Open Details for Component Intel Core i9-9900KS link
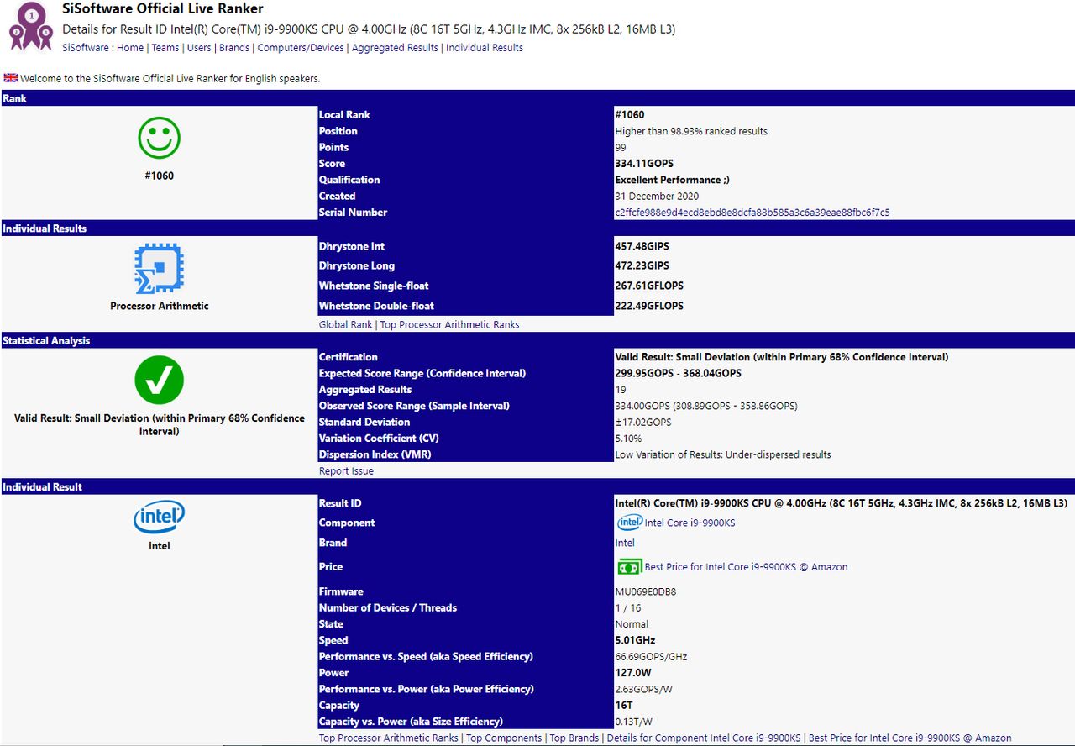Viewport: 1075px width, 746px height. click(x=704, y=738)
